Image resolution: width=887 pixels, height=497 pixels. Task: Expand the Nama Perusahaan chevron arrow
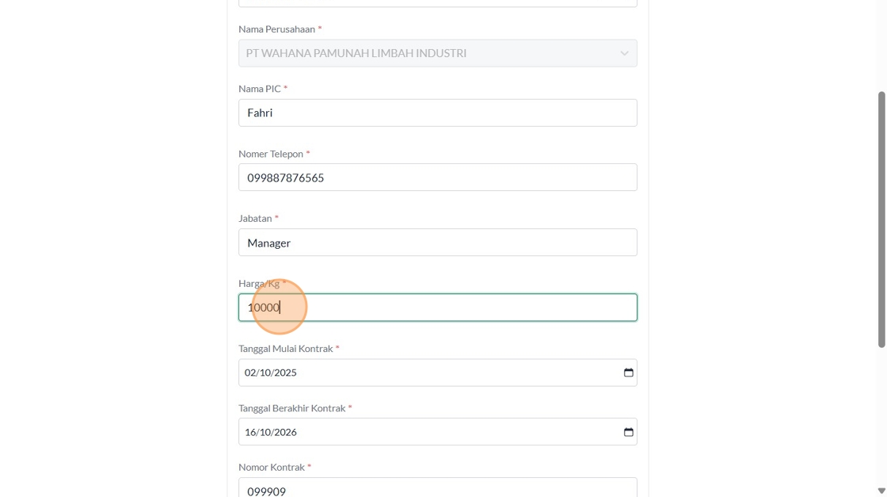pos(624,54)
